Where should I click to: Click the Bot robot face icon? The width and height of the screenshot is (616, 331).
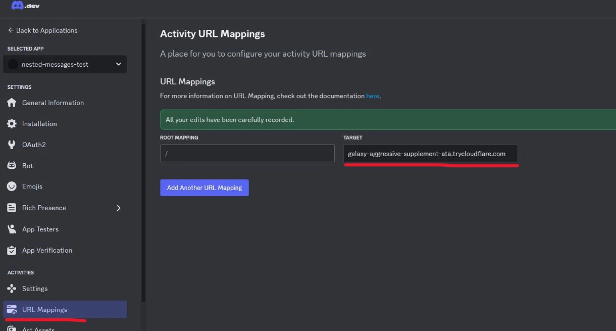[x=12, y=166]
